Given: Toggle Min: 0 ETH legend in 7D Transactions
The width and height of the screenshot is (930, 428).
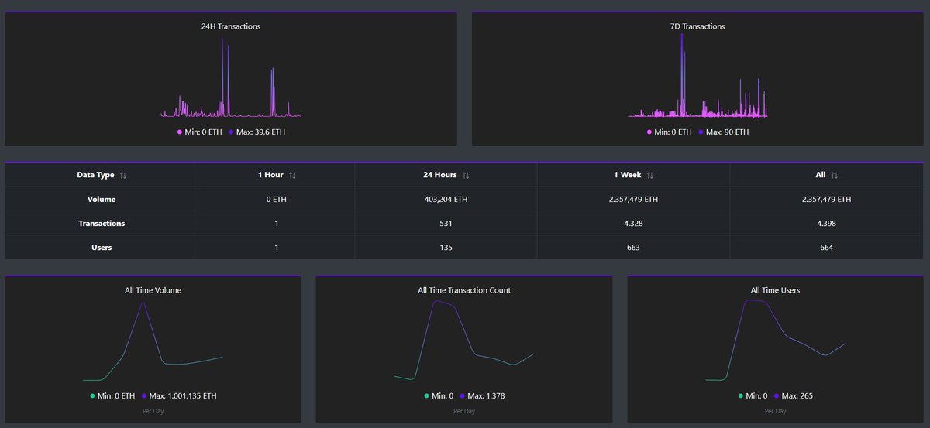Looking at the screenshot, I should tap(669, 132).
